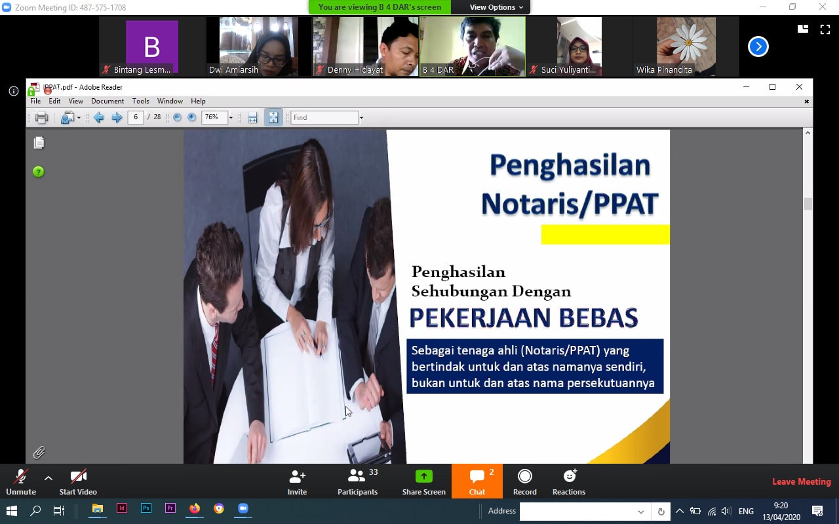This screenshot has height=524, width=839.
Task: Start Video in Zoom toolbar
Action: coord(78,481)
